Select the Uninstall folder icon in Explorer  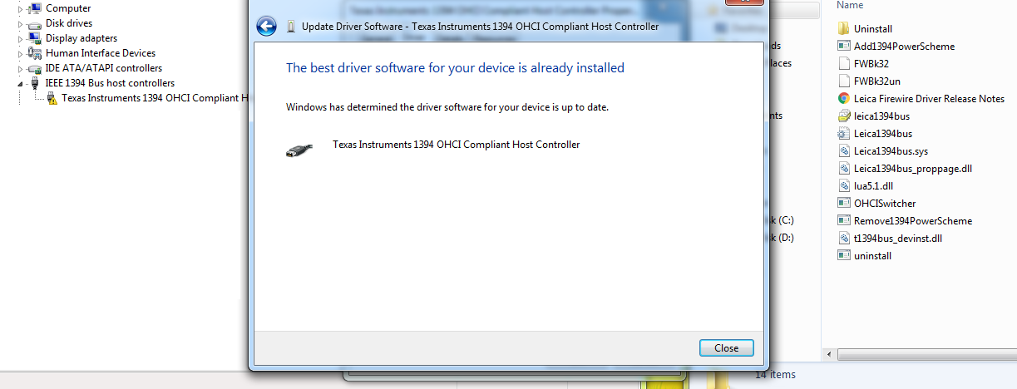pyautogui.click(x=844, y=29)
